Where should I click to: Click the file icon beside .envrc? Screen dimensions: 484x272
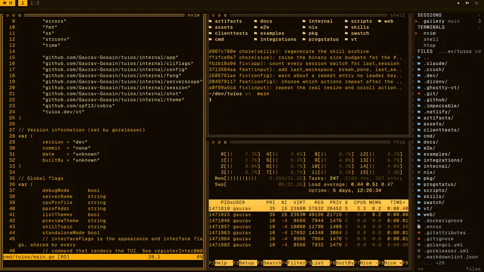[x=419, y=227]
